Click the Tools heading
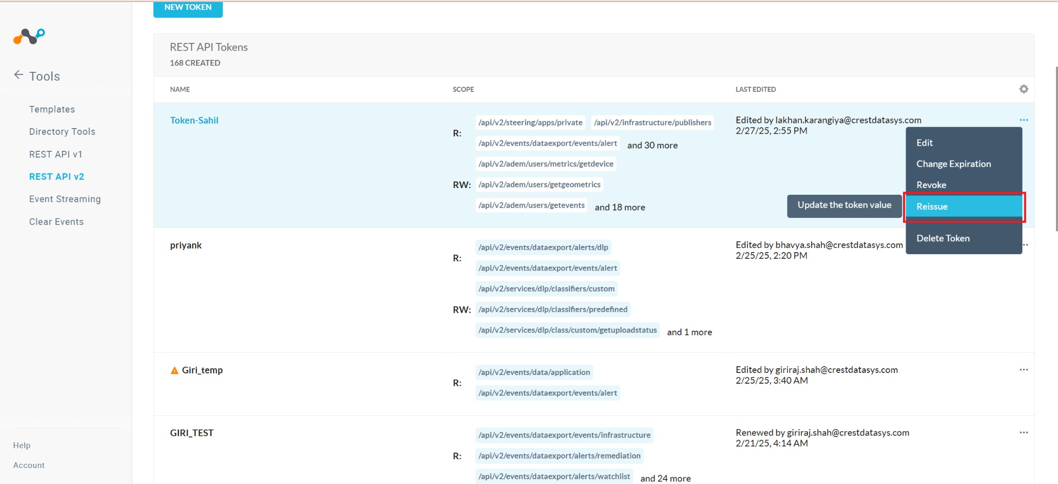Viewport: 1058px width, 484px height. pyautogui.click(x=44, y=76)
